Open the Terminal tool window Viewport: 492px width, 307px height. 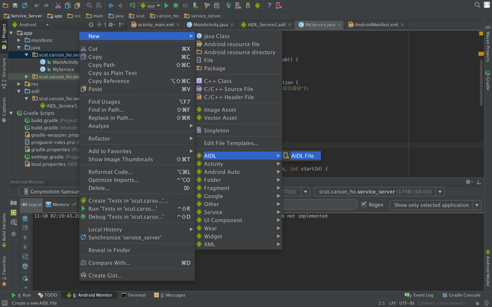point(133,295)
